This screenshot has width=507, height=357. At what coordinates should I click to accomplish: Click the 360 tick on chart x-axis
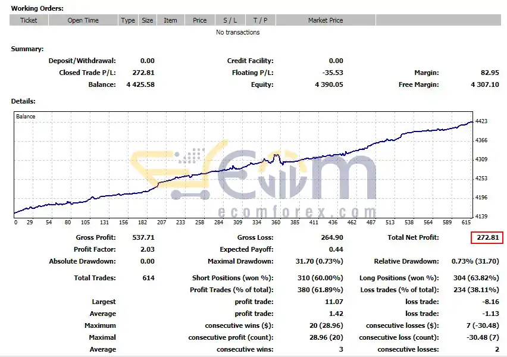click(276, 222)
